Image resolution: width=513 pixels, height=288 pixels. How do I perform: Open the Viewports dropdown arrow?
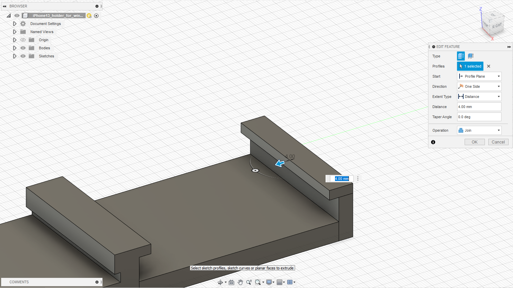[294, 282]
